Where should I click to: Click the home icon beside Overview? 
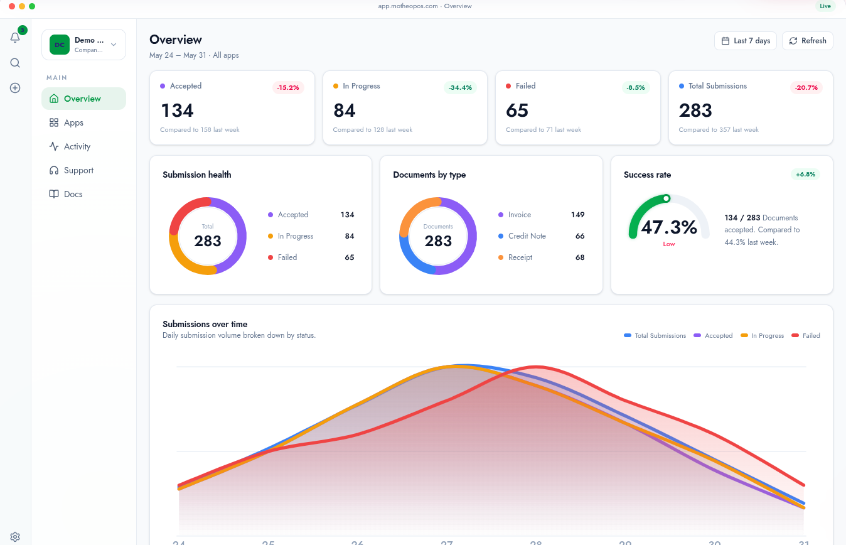54,99
